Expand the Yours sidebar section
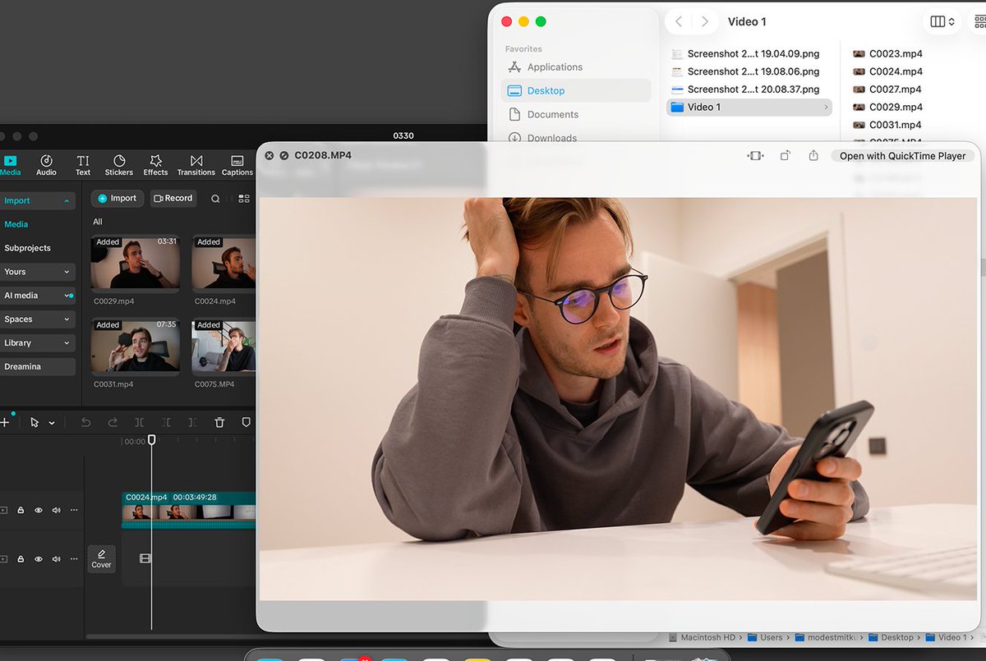This screenshot has height=661, width=986. [38, 272]
